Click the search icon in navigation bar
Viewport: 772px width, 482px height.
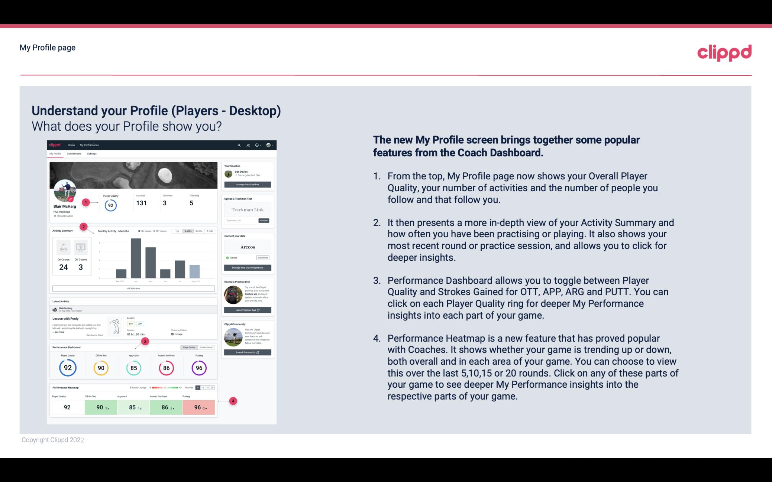click(x=239, y=146)
